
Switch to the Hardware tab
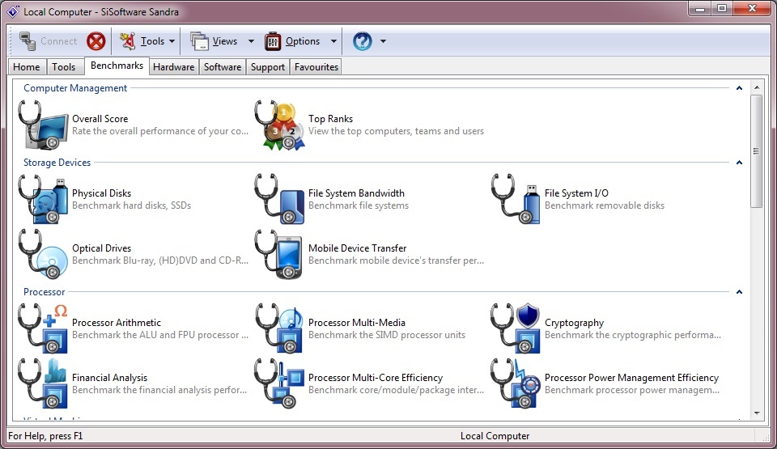pyautogui.click(x=173, y=67)
